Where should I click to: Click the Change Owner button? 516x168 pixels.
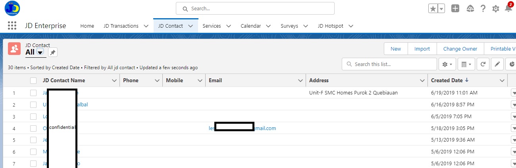pyautogui.click(x=460, y=49)
